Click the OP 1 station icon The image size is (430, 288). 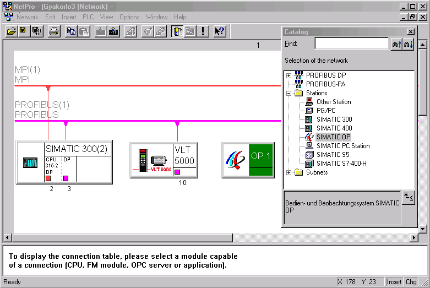[x=236, y=160]
